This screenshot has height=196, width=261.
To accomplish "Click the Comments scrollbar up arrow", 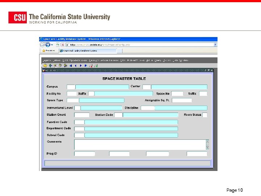I will (207, 141).
